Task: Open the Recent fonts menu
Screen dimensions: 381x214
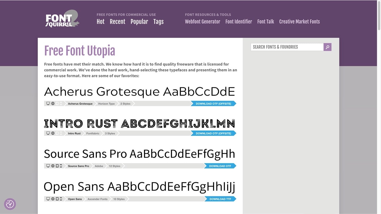Action: coord(117,22)
